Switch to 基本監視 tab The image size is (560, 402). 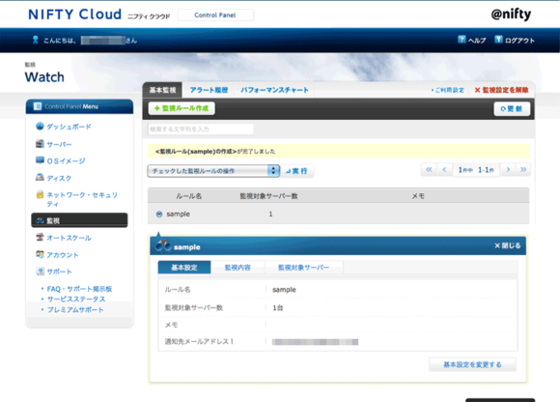(162, 90)
